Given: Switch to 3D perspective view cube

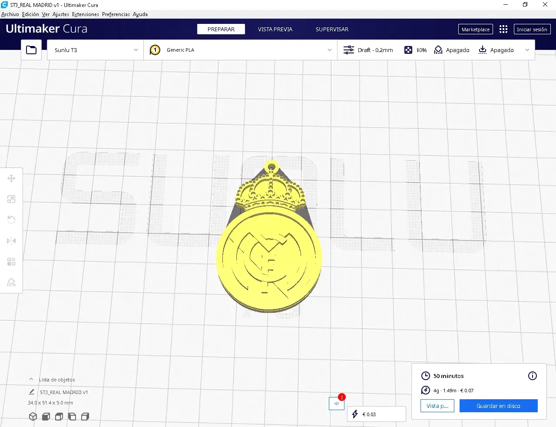Looking at the screenshot, I should click(33, 417).
